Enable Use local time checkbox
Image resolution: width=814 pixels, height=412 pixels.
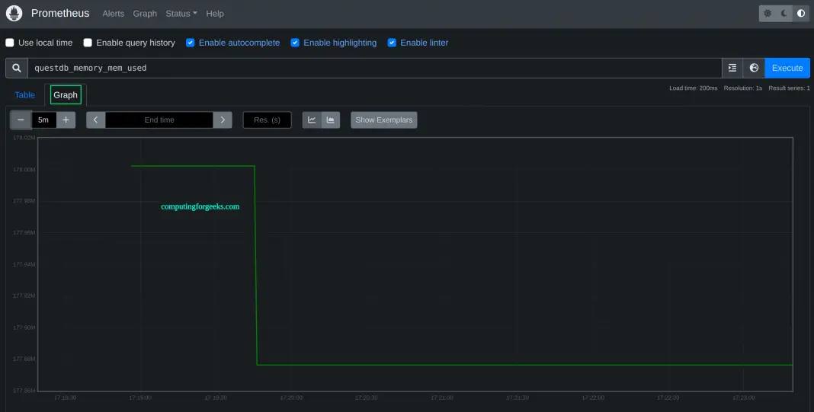click(10, 43)
